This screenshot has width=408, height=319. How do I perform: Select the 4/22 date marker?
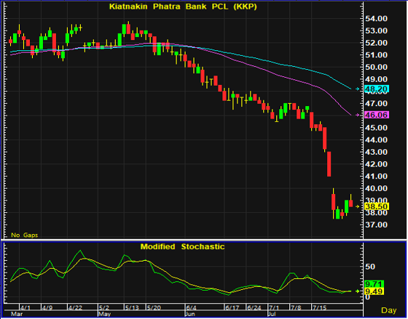[76, 308]
